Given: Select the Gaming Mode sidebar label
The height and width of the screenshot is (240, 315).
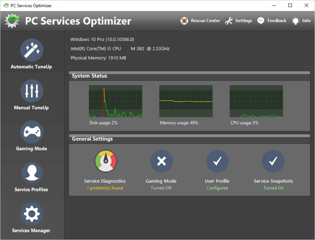Looking at the screenshot, I should [x=32, y=149].
